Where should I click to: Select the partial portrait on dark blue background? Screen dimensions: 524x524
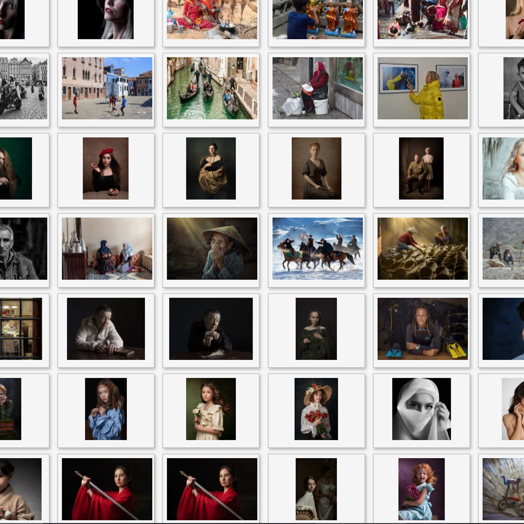pos(503,329)
